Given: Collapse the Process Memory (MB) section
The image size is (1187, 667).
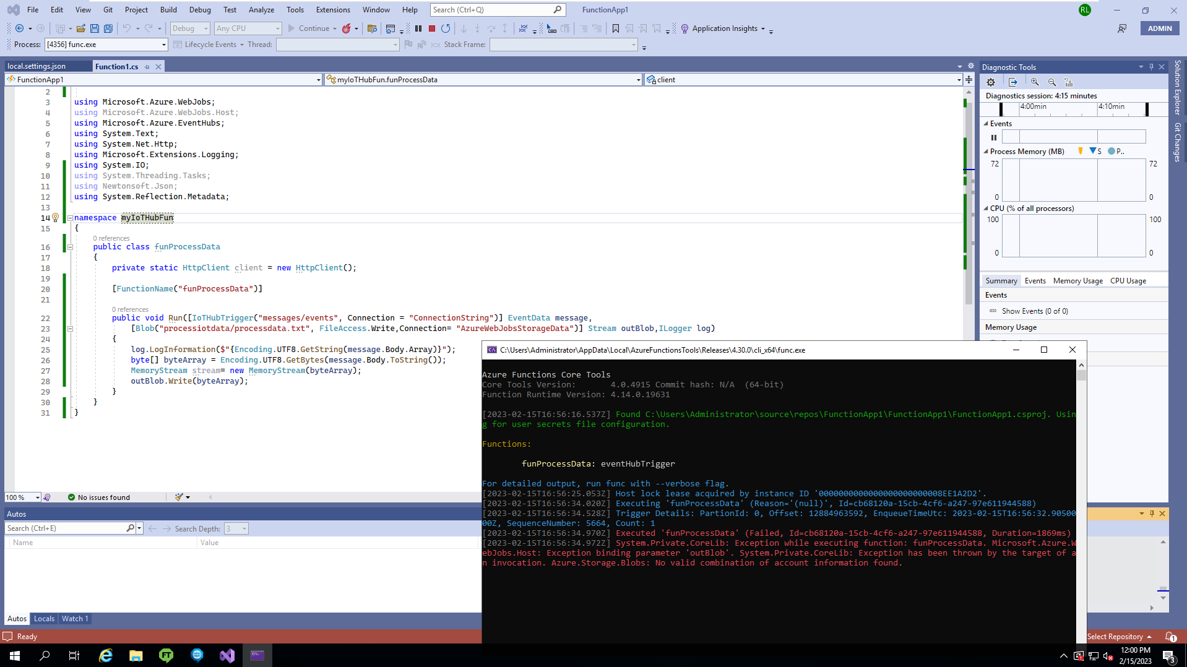Looking at the screenshot, I should coord(986,151).
